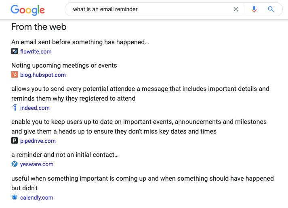The image size is (288, 208).
Task: Click the Indeed favicon
Action: [x=15, y=108]
